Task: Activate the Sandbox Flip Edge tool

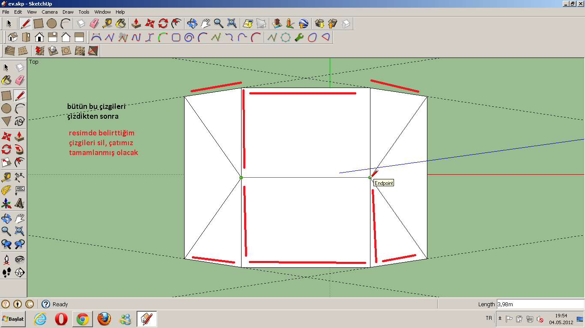Action: [93, 51]
